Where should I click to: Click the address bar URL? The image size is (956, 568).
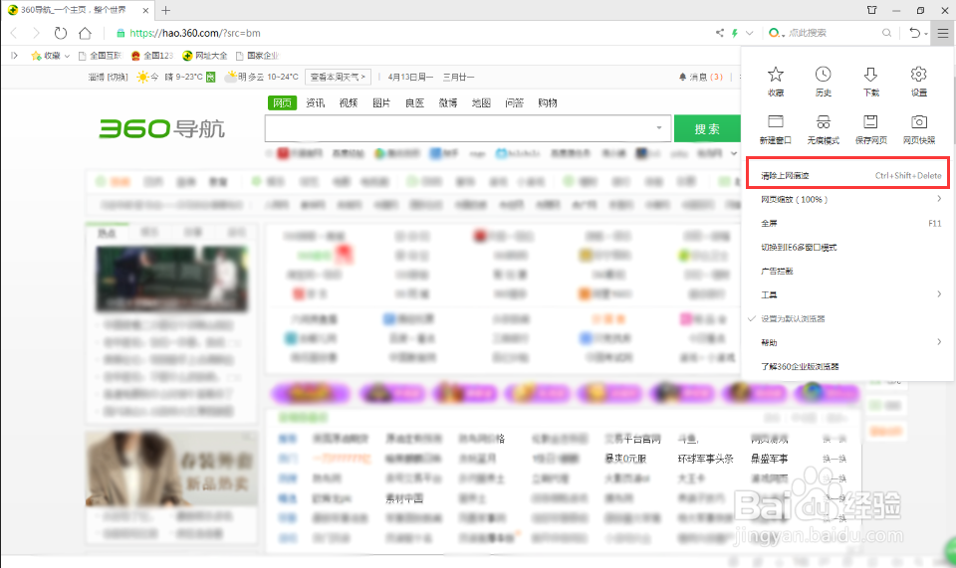[195, 33]
